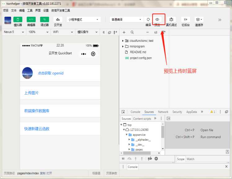Open the Nexus 5 device dropdown

pyautogui.click(x=14, y=32)
